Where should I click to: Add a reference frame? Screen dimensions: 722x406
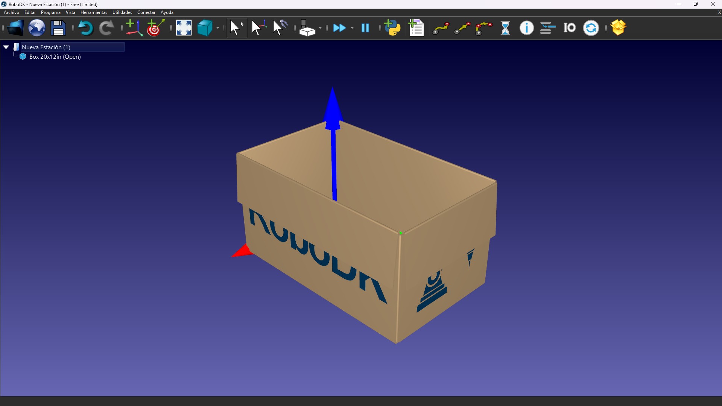(x=134, y=28)
